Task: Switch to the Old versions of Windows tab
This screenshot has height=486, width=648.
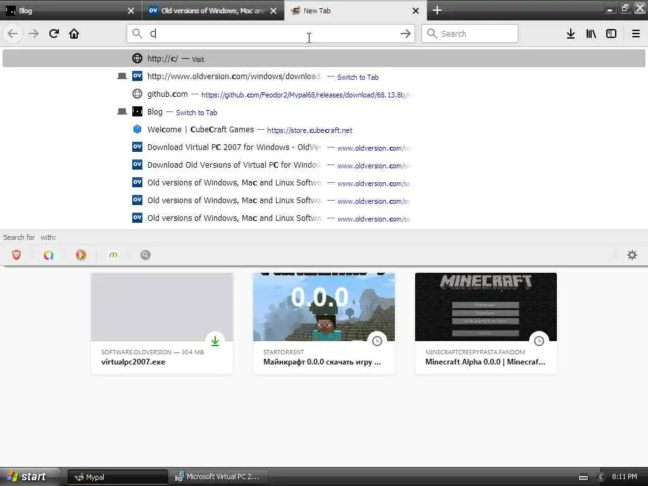Action: (213, 11)
